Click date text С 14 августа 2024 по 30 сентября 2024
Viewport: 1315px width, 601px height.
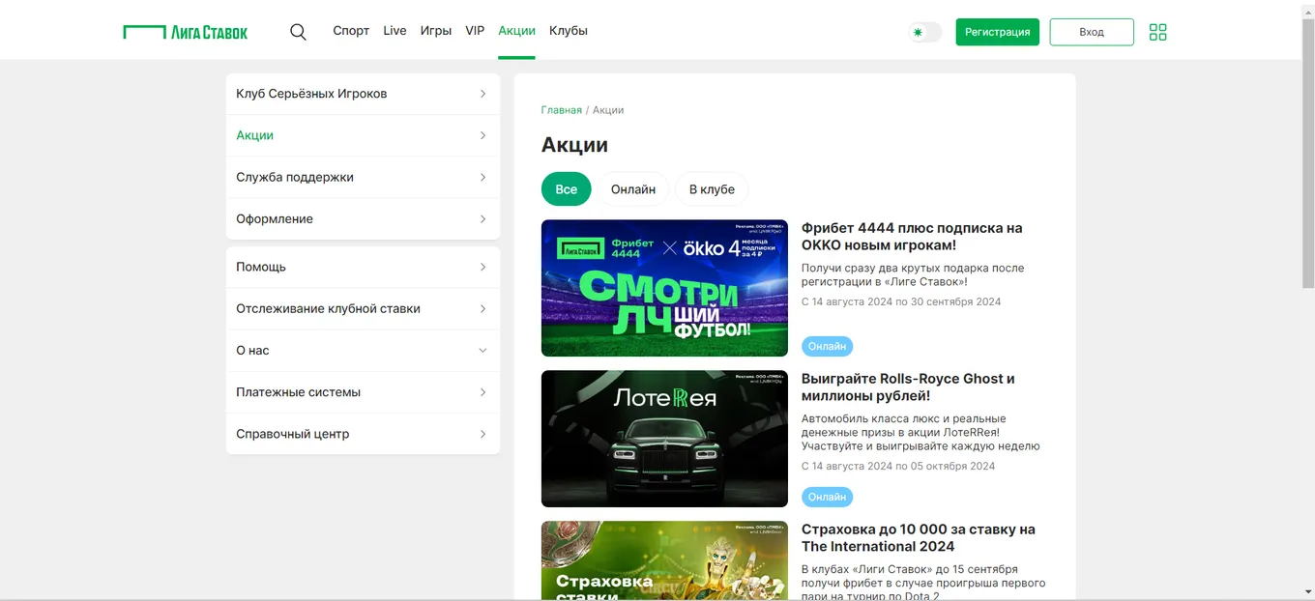click(x=901, y=301)
